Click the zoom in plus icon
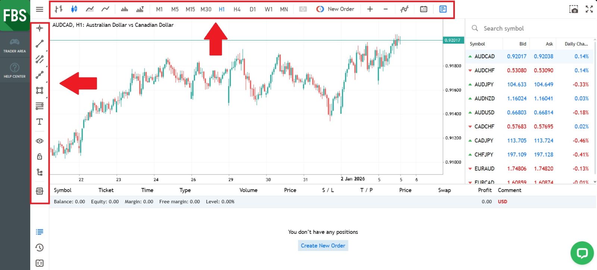The width and height of the screenshot is (597, 270). [370, 9]
